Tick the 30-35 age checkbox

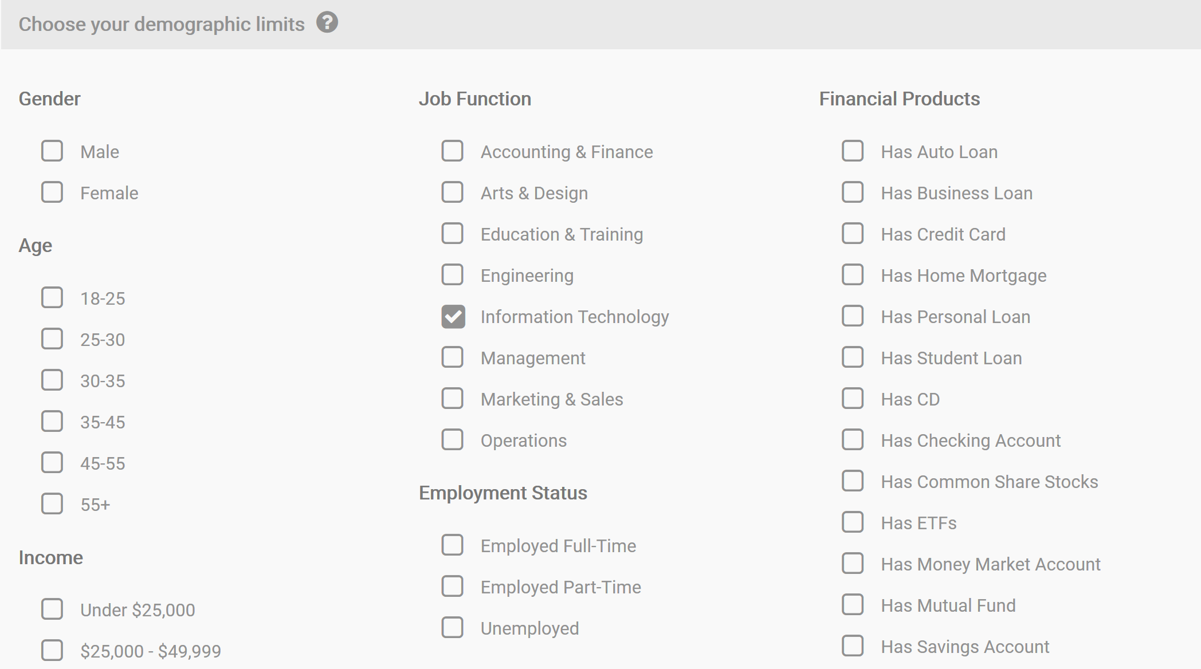click(52, 380)
